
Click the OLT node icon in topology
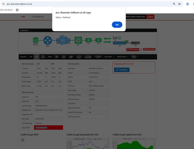pyautogui.click(x=78, y=40)
